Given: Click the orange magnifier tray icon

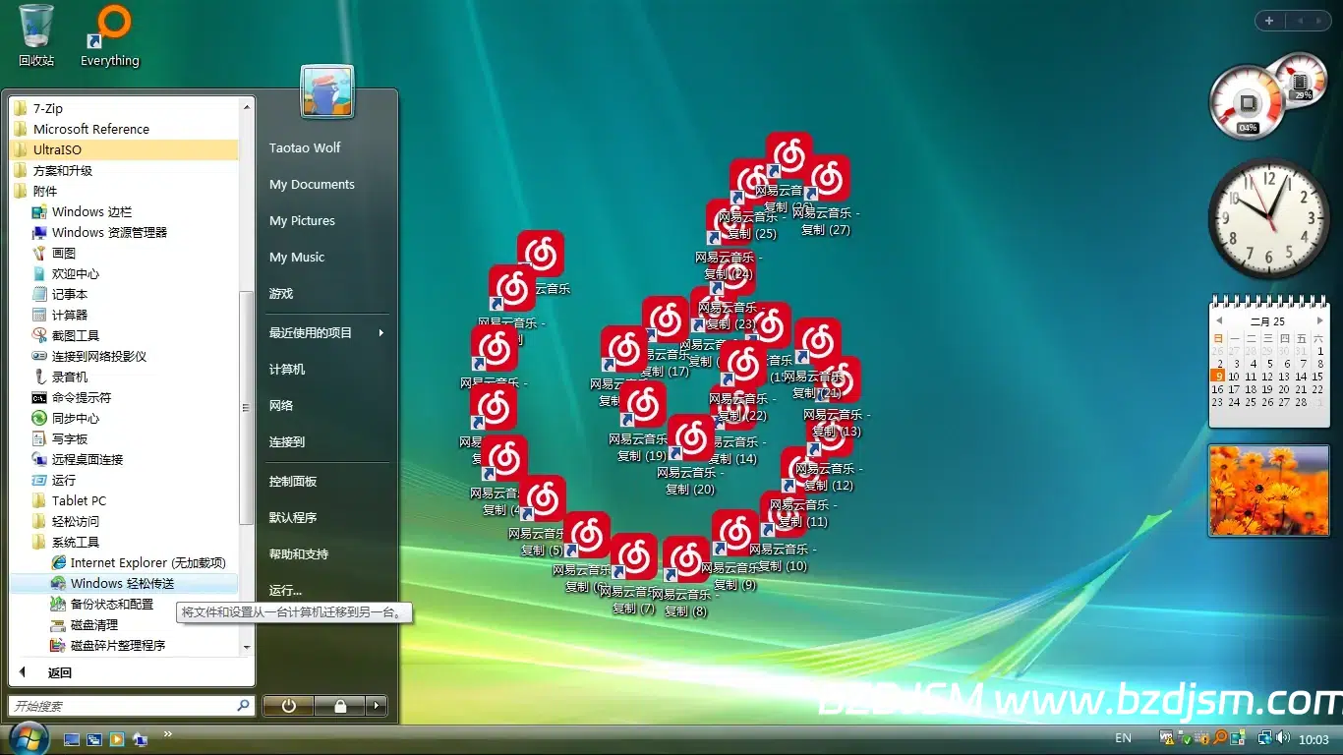Looking at the screenshot, I should pos(1221,738).
